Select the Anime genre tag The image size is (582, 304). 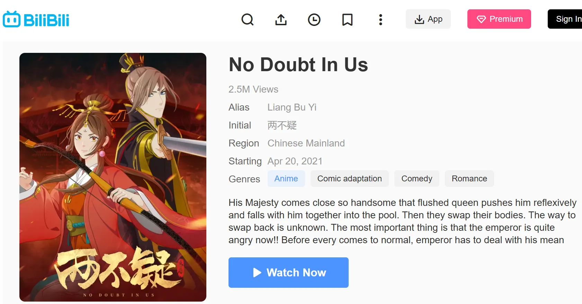[286, 179]
